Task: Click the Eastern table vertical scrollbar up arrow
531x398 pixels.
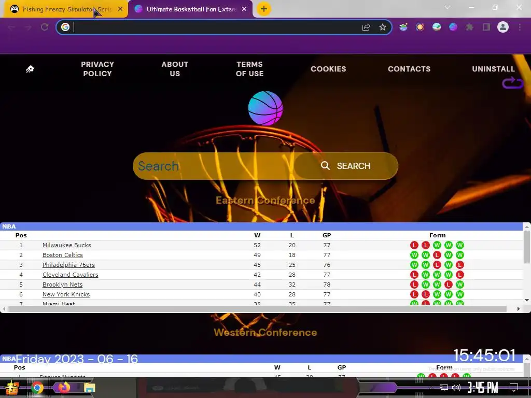Action: click(527, 226)
